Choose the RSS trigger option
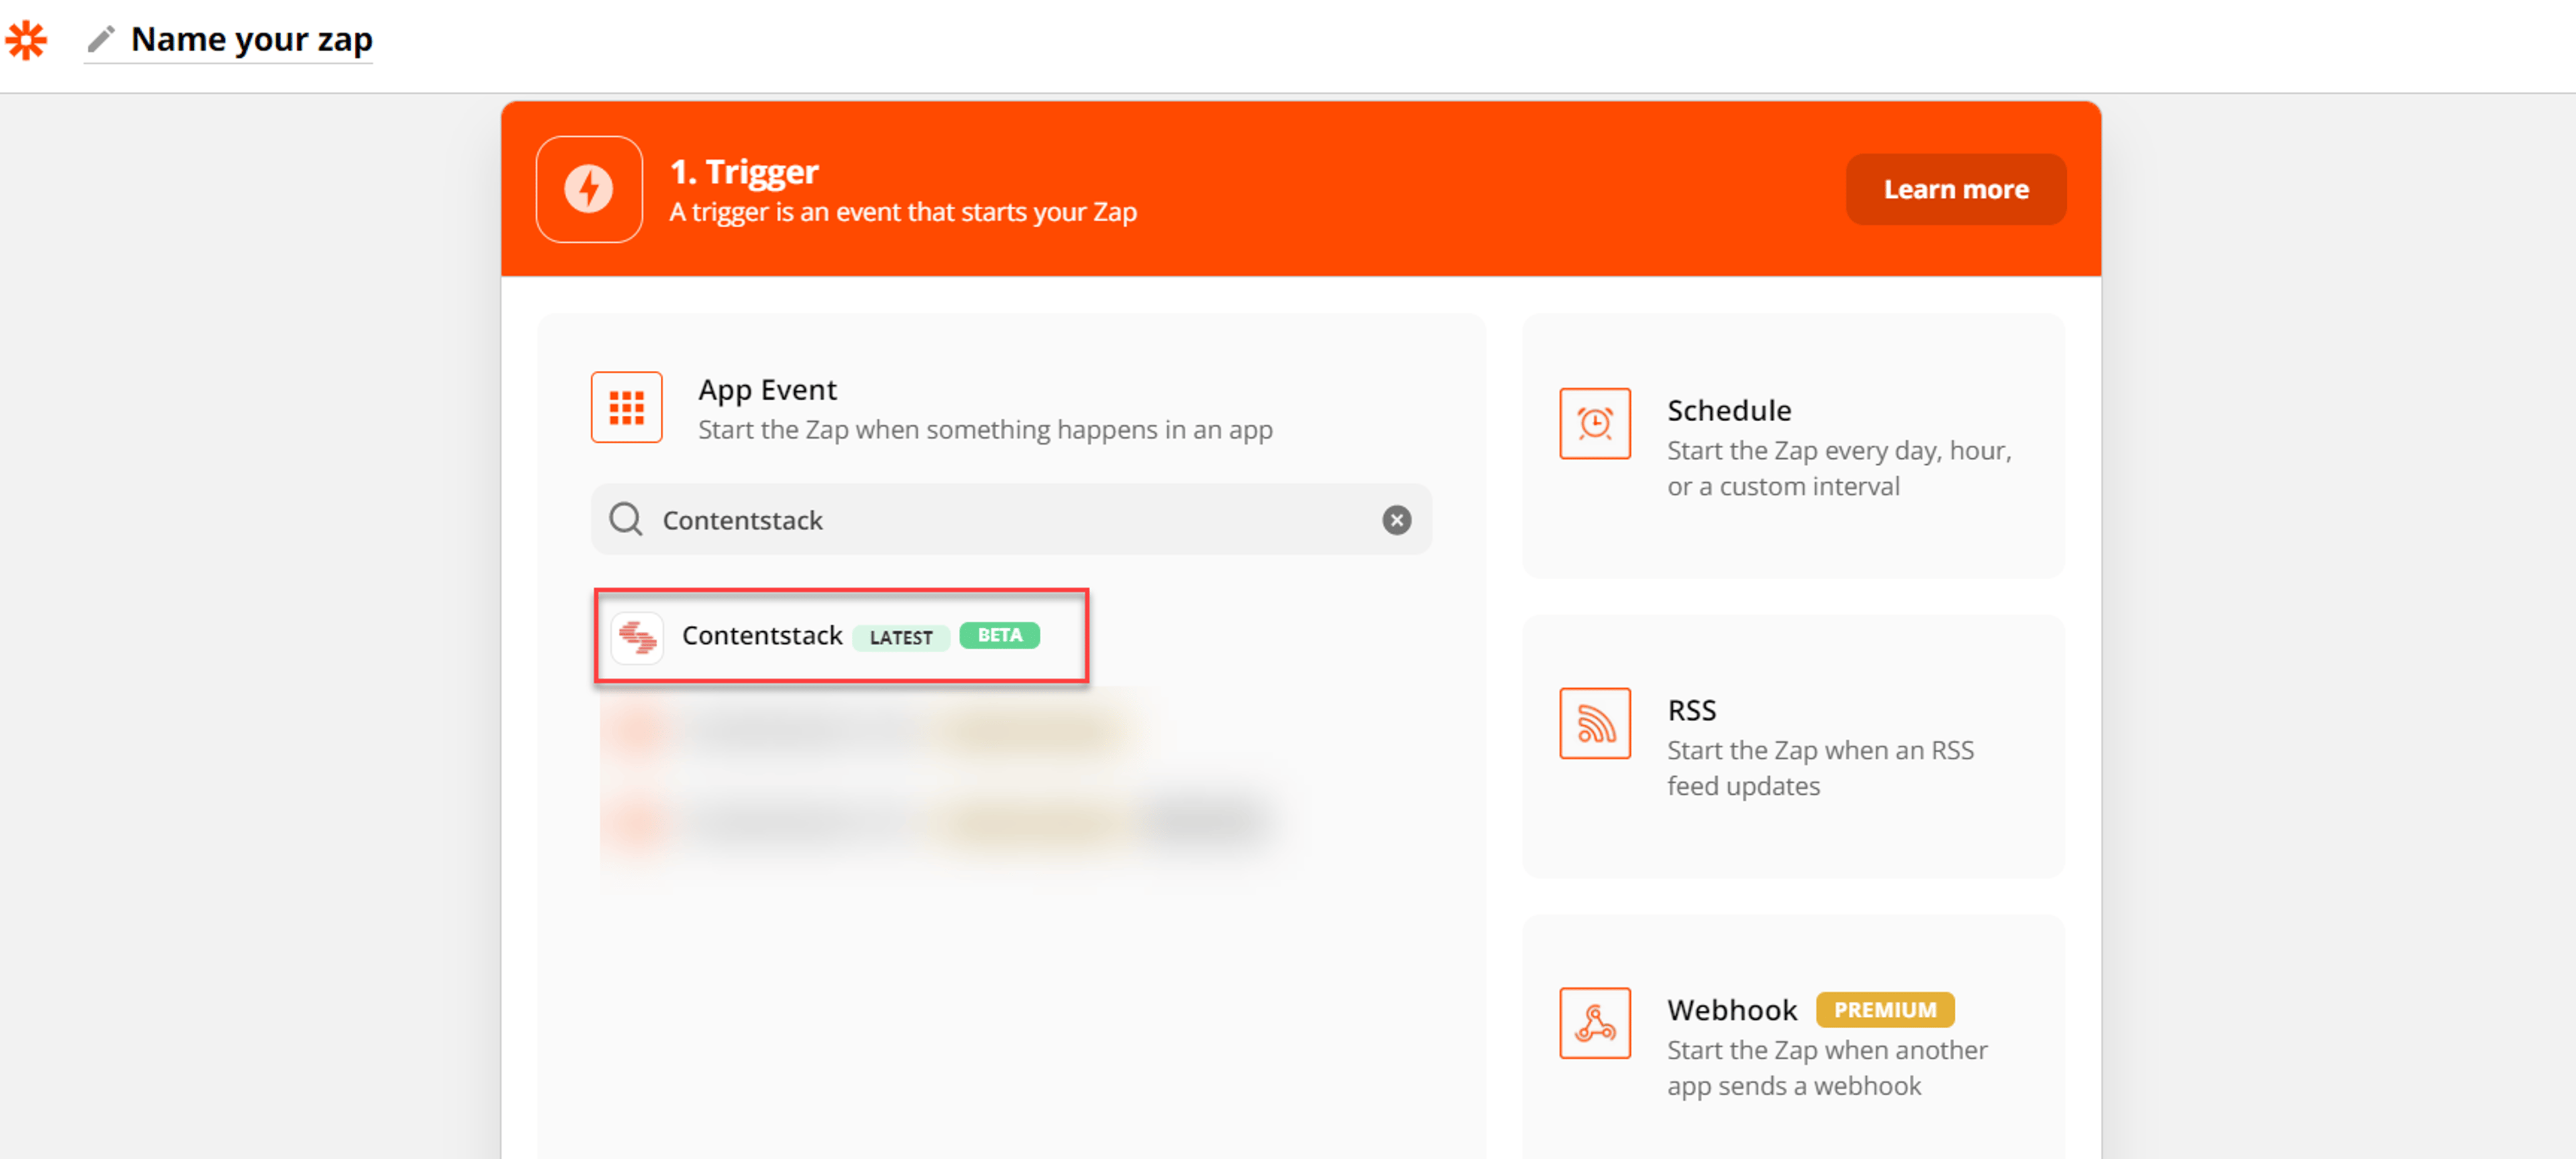Image resolution: width=2576 pixels, height=1159 pixels. click(1793, 746)
